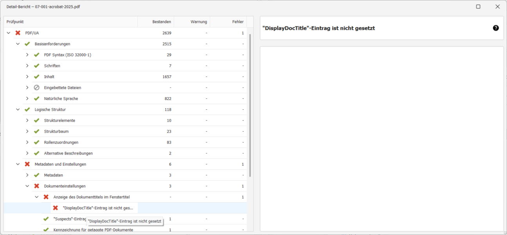Expand the Rollenzuordnungen node
This screenshot has height=235, width=507.
(27, 142)
